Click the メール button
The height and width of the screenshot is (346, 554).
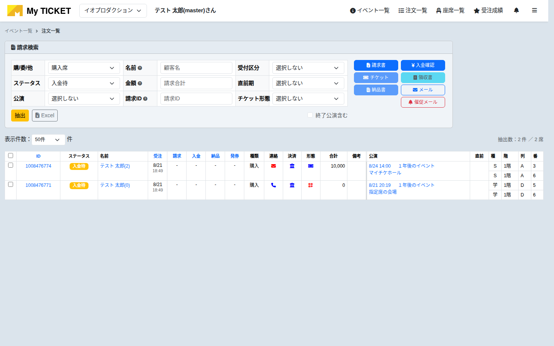pyautogui.click(x=423, y=90)
